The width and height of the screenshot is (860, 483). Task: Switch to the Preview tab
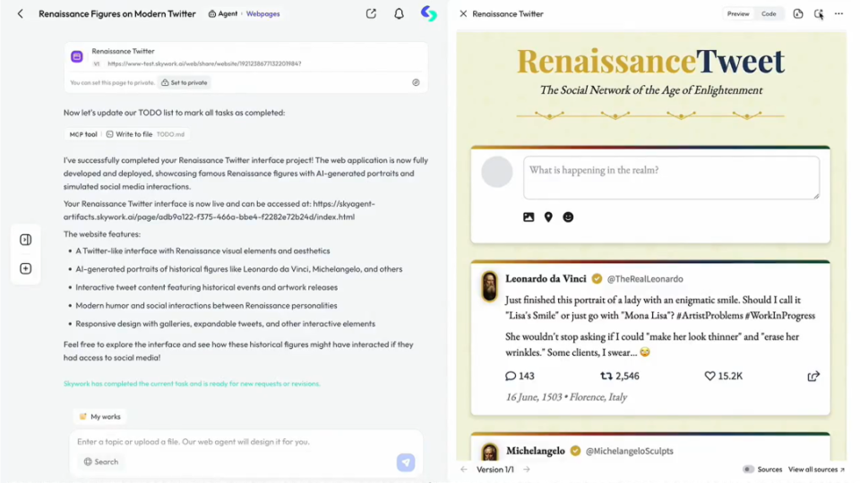(x=738, y=13)
